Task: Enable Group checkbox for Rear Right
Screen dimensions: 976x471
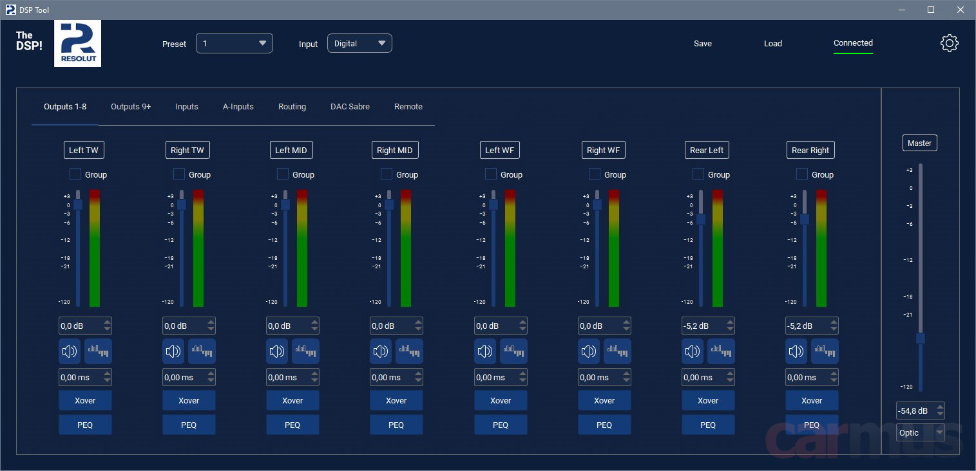Action: click(802, 174)
